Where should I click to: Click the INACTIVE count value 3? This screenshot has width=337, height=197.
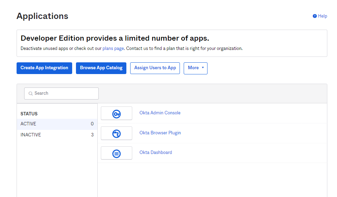[x=92, y=135]
